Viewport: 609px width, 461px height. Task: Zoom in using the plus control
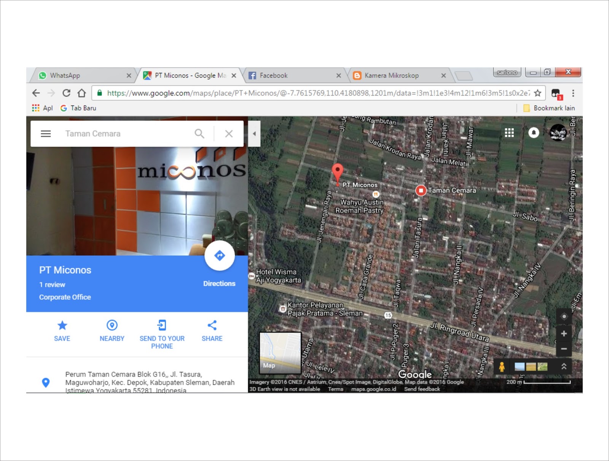coord(563,334)
